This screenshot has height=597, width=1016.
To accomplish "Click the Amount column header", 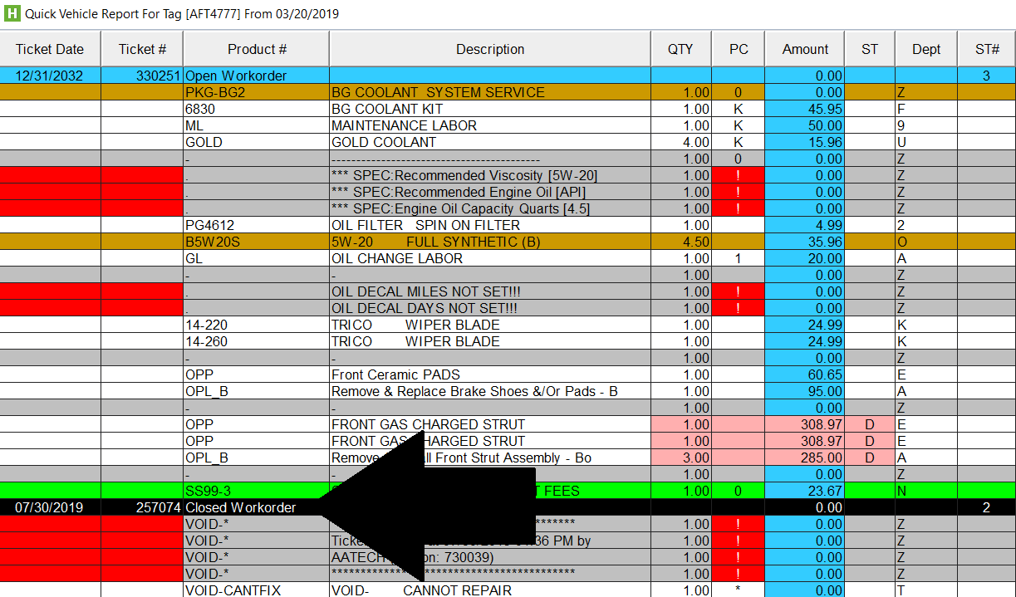I will click(804, 49).
